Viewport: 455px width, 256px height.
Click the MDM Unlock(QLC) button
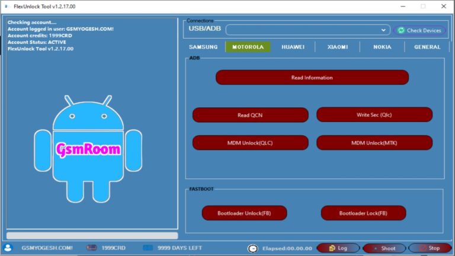pos(250,143)
